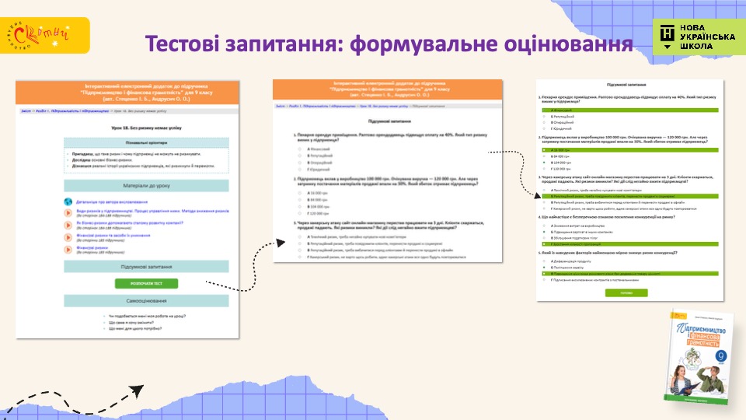Open the 'Матеріали до уроку' section header
This screenshot has height=420, width=746.
pyautogui.click(x=146, y=186)
